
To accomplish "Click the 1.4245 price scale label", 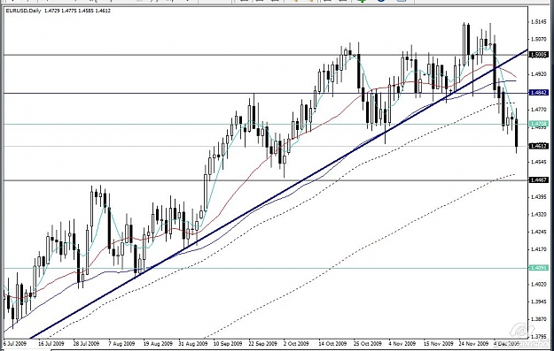I will tap(539, 232).
